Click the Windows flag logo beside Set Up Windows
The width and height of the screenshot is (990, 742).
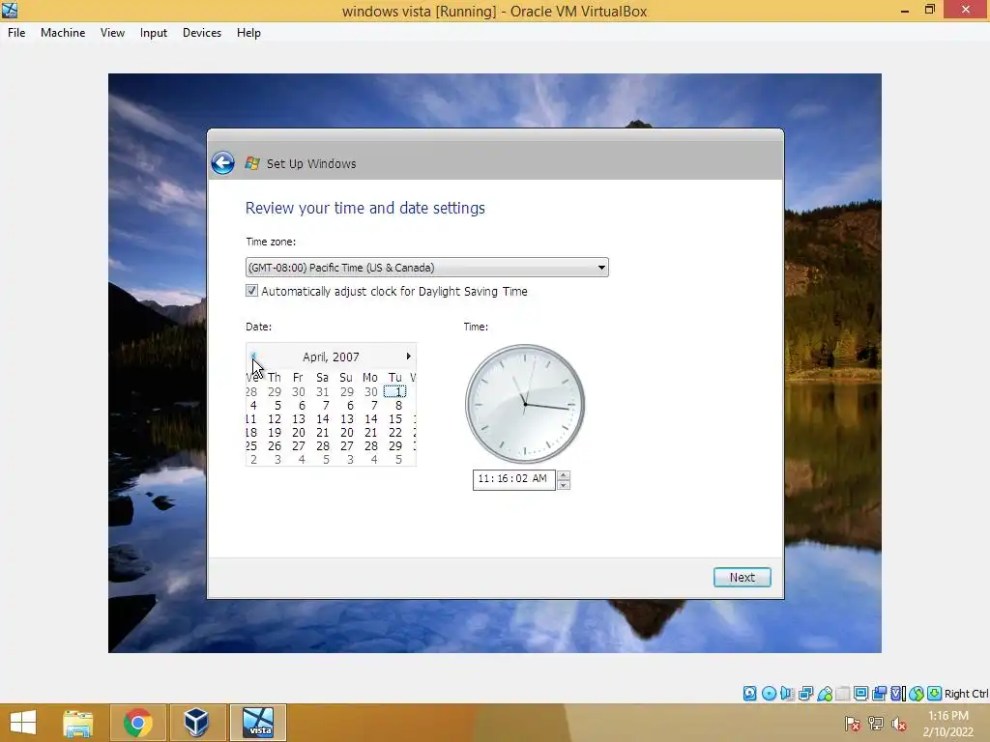click(252, 163)
